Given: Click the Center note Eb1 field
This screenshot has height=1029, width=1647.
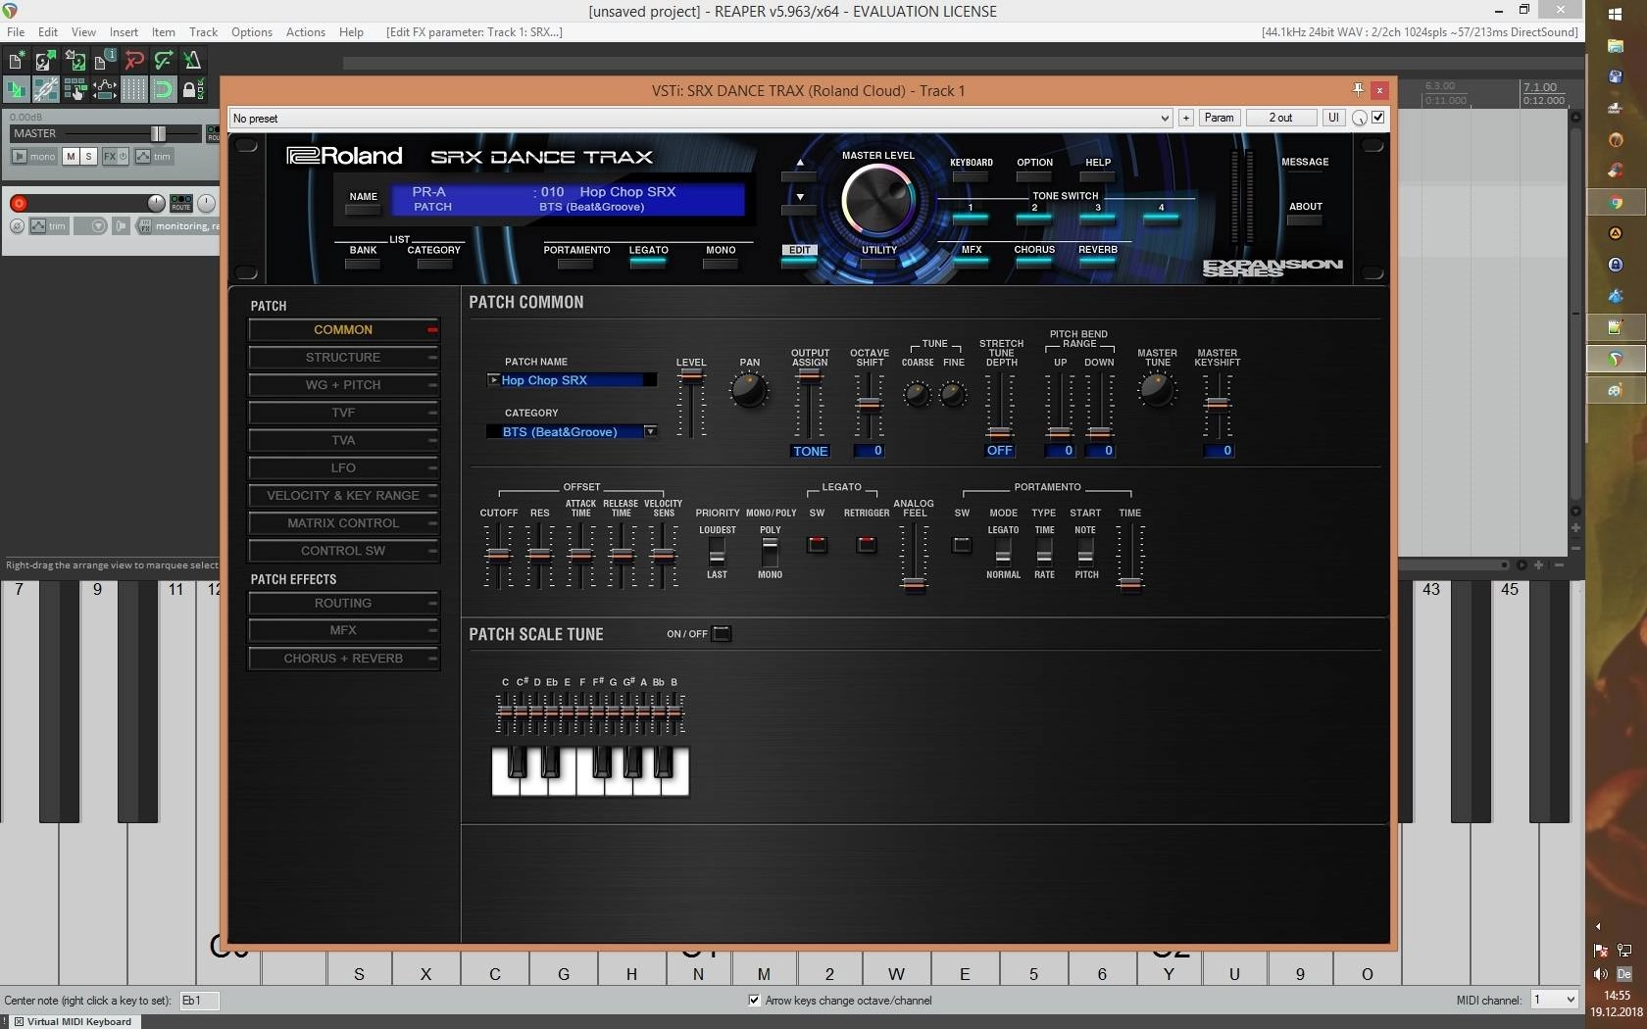Looking at the screenshot, I should [199, 1001].
